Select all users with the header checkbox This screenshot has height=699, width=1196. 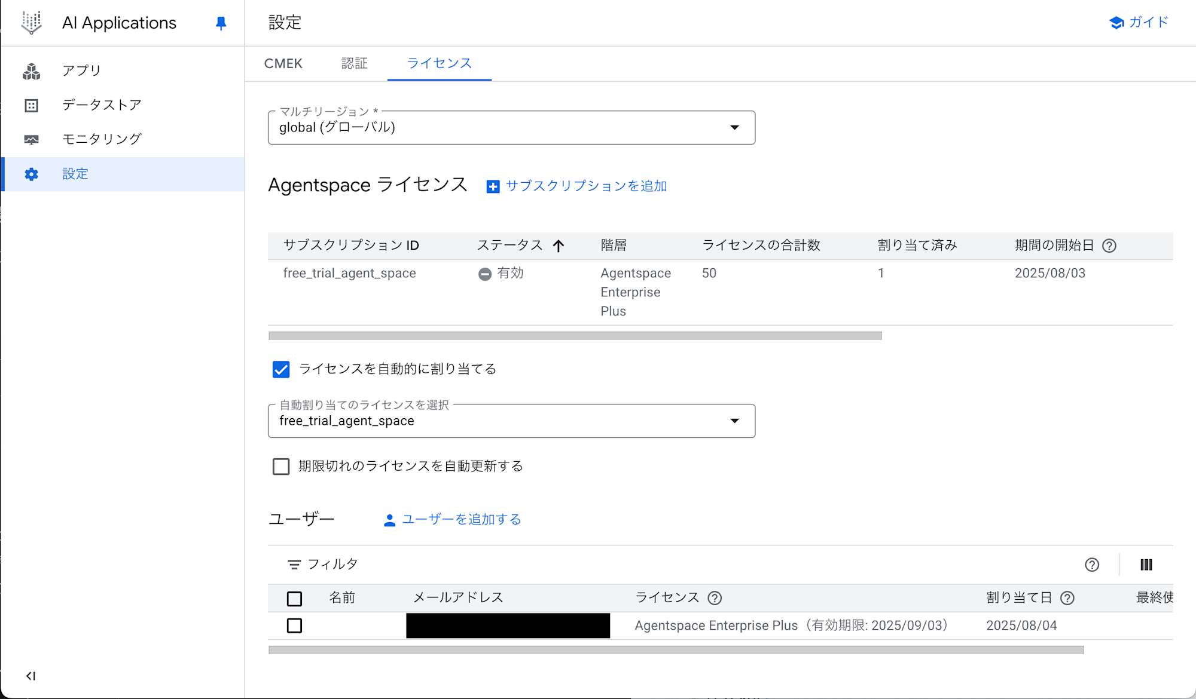pyautogui.click(x=294, y=599)
